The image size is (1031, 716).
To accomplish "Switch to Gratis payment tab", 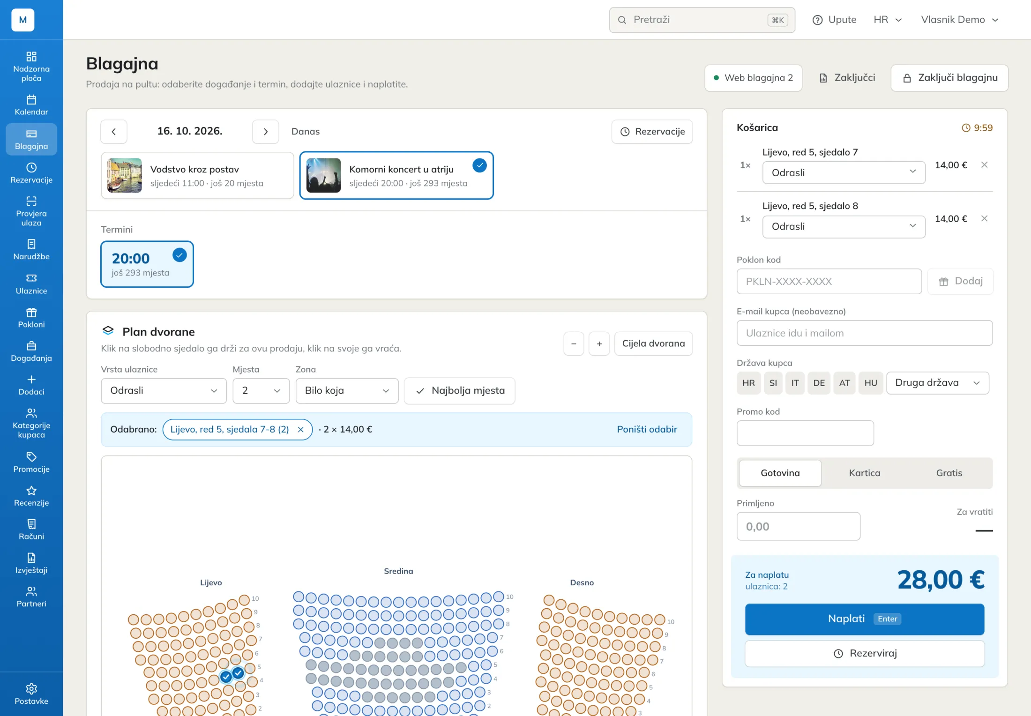I will (949, 473).
